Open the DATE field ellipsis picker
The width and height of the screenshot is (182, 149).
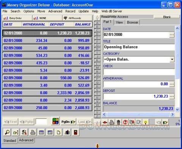coord(172,35)
